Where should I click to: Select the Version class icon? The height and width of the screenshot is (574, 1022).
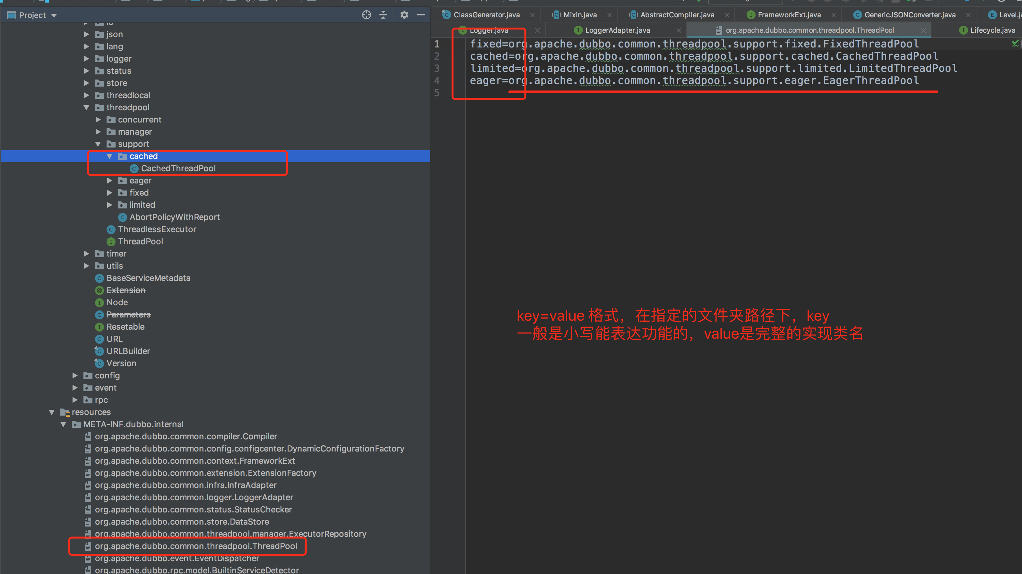coord(99,364)
